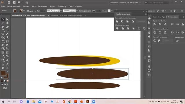Screen dimensions: 185x104
Task: Open the Align panel options menu
Action: tap(184, 17)
